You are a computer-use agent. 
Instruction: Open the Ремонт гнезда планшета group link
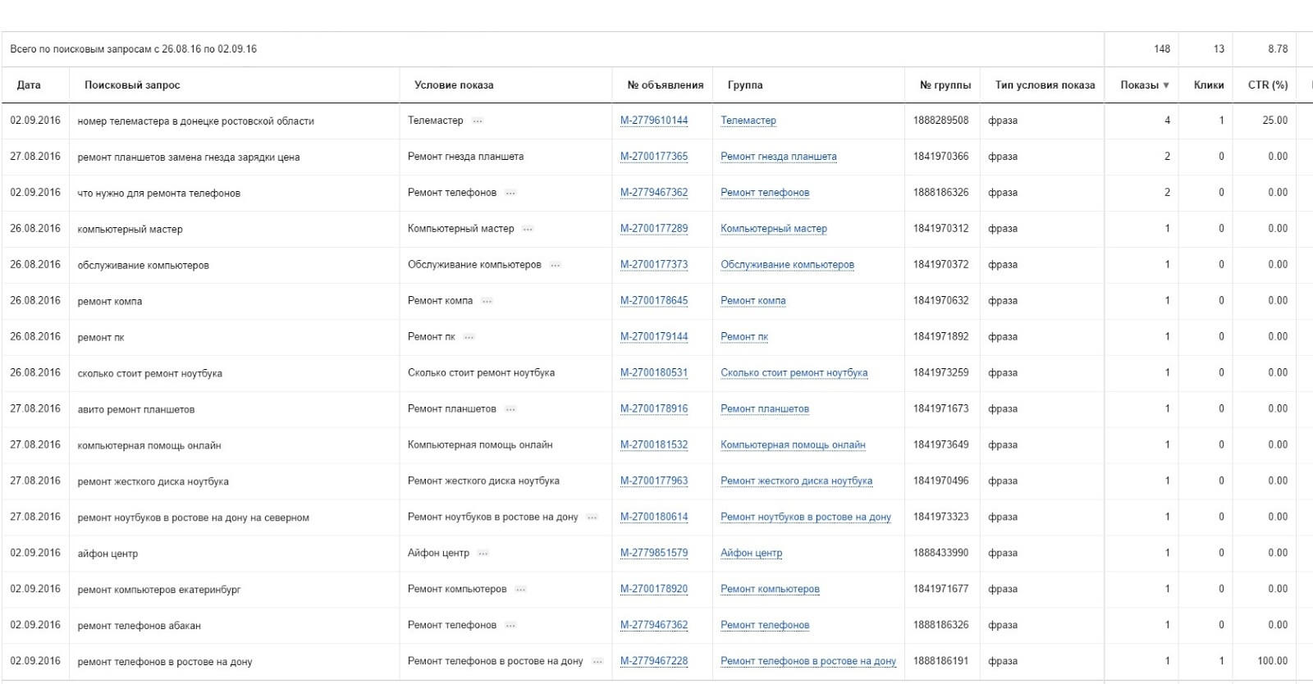[x=778, y=157]
